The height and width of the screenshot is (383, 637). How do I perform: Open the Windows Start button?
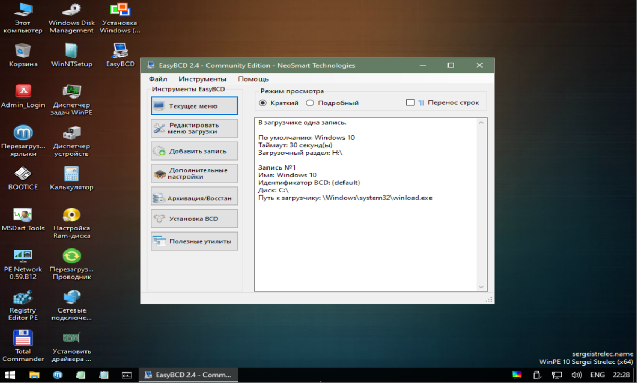(11, 375)
